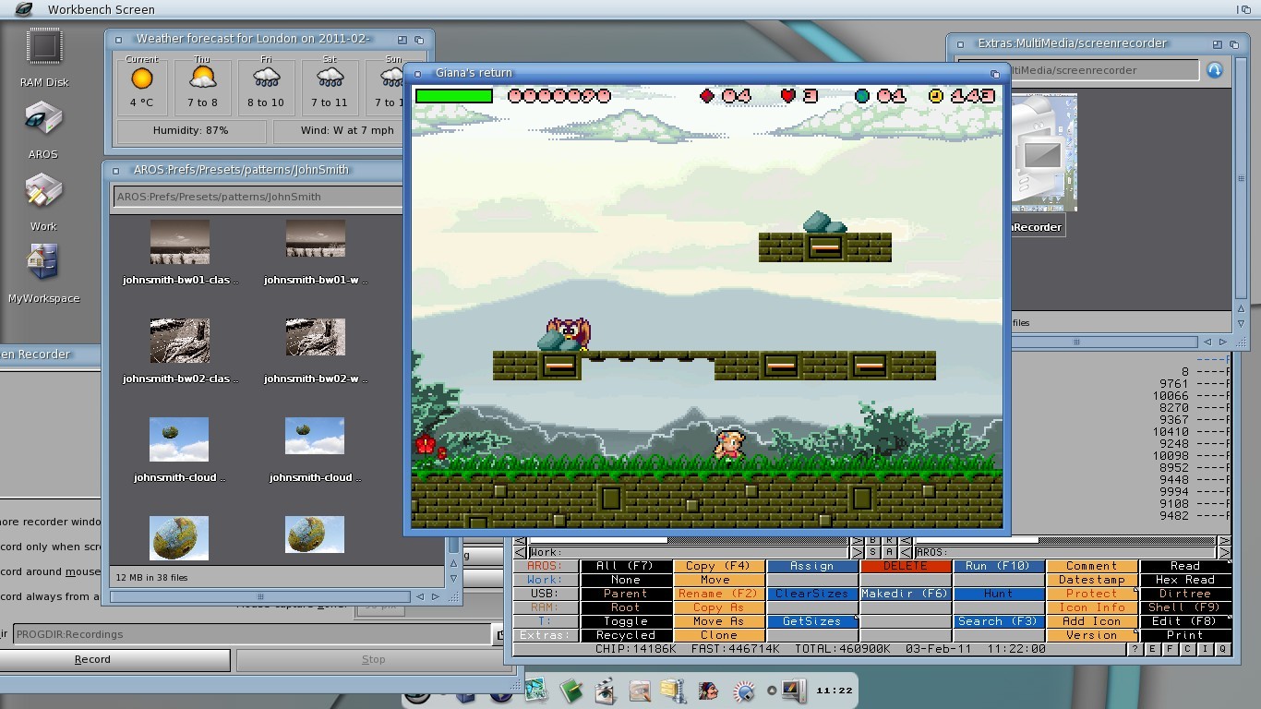Open the clapperboard media player dock icon
This screenshot has width=1261, height=709.
606,690
